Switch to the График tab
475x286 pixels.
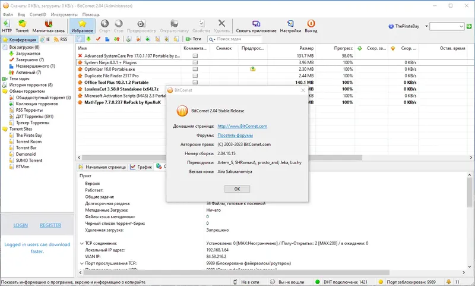[x=141, y=167]
